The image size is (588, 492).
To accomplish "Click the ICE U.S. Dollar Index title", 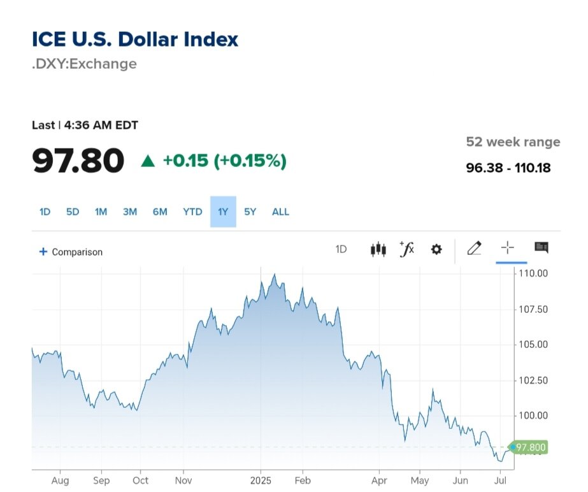I will [135, 40].
